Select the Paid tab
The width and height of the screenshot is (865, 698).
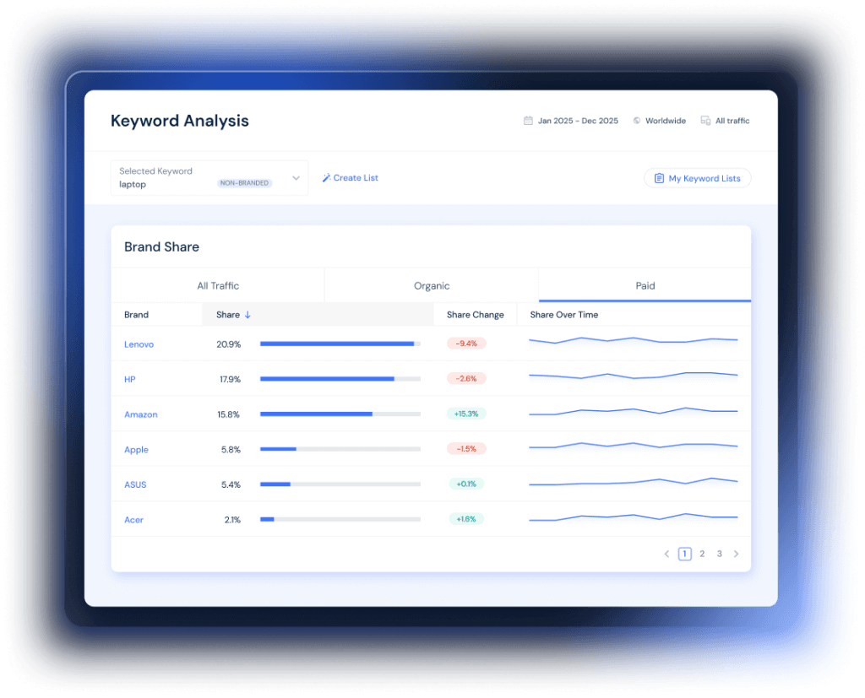click(645, 285)
